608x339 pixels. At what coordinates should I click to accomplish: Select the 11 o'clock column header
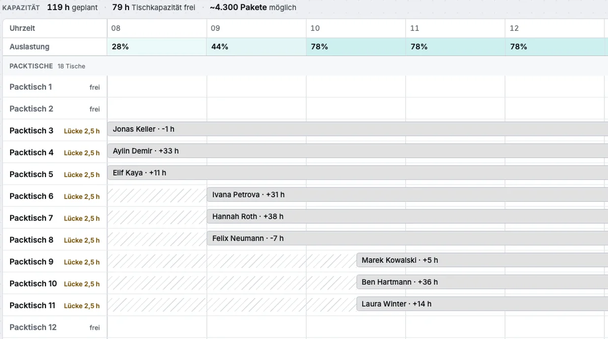455,28
